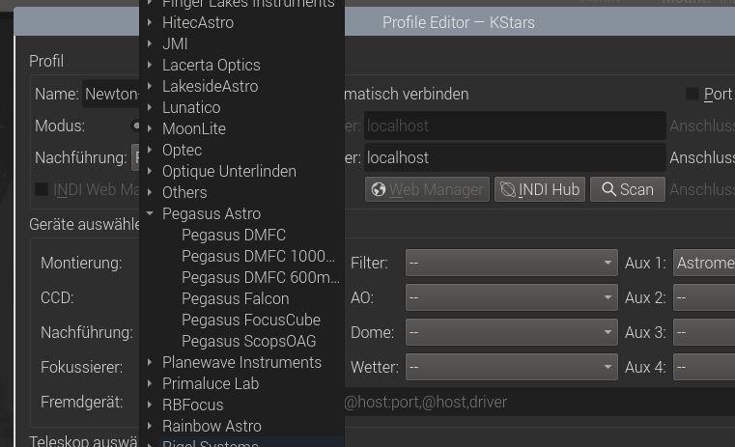This screenshot has height=447, width=735.
Task: Open the Dome dropdown
Action: pos(511,332)
